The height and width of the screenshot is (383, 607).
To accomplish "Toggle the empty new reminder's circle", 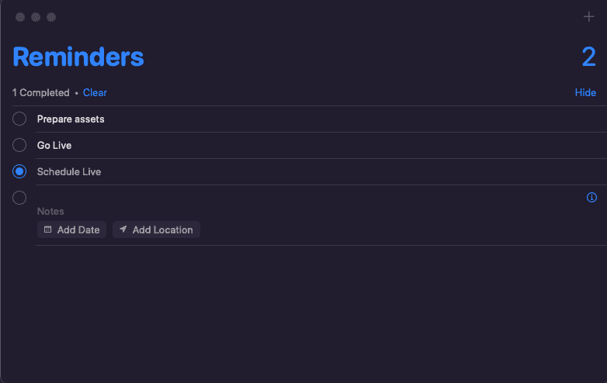I will click(20, 198).
